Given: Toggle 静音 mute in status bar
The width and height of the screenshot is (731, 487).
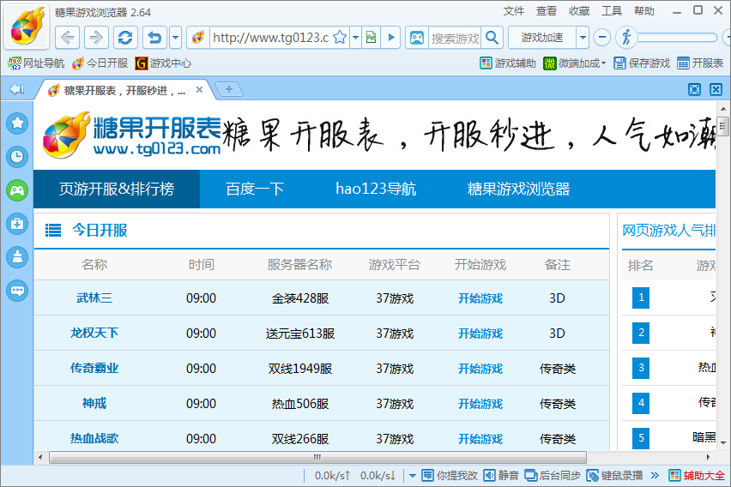Looking at the screenshot, I should coord(502,475).
